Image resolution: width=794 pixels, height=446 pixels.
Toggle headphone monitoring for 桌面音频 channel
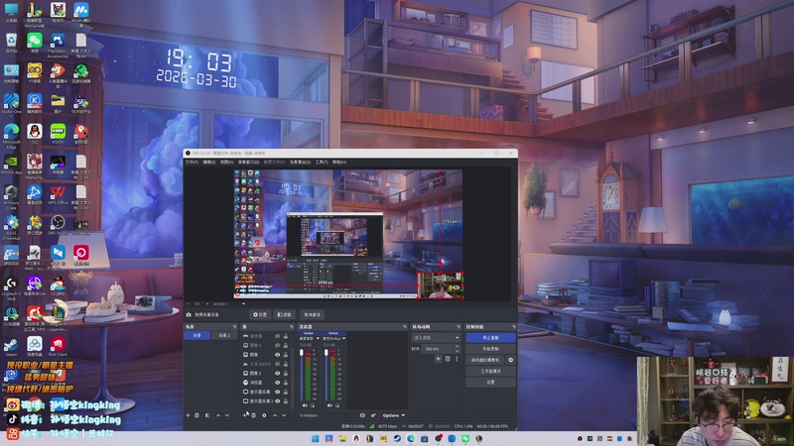(x=312, y=405)
